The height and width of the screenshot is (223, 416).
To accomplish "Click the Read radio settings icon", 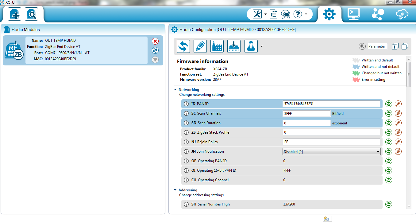I will click(x=183, y=46).
